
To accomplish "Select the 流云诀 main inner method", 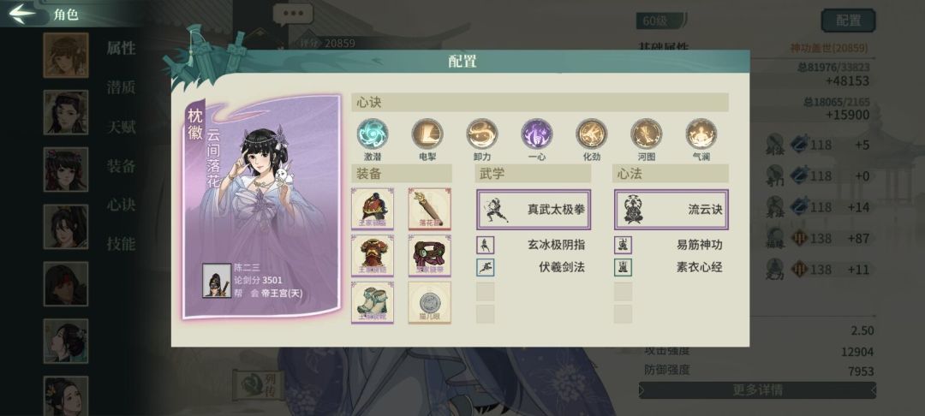I will click(x=671, y=209).
